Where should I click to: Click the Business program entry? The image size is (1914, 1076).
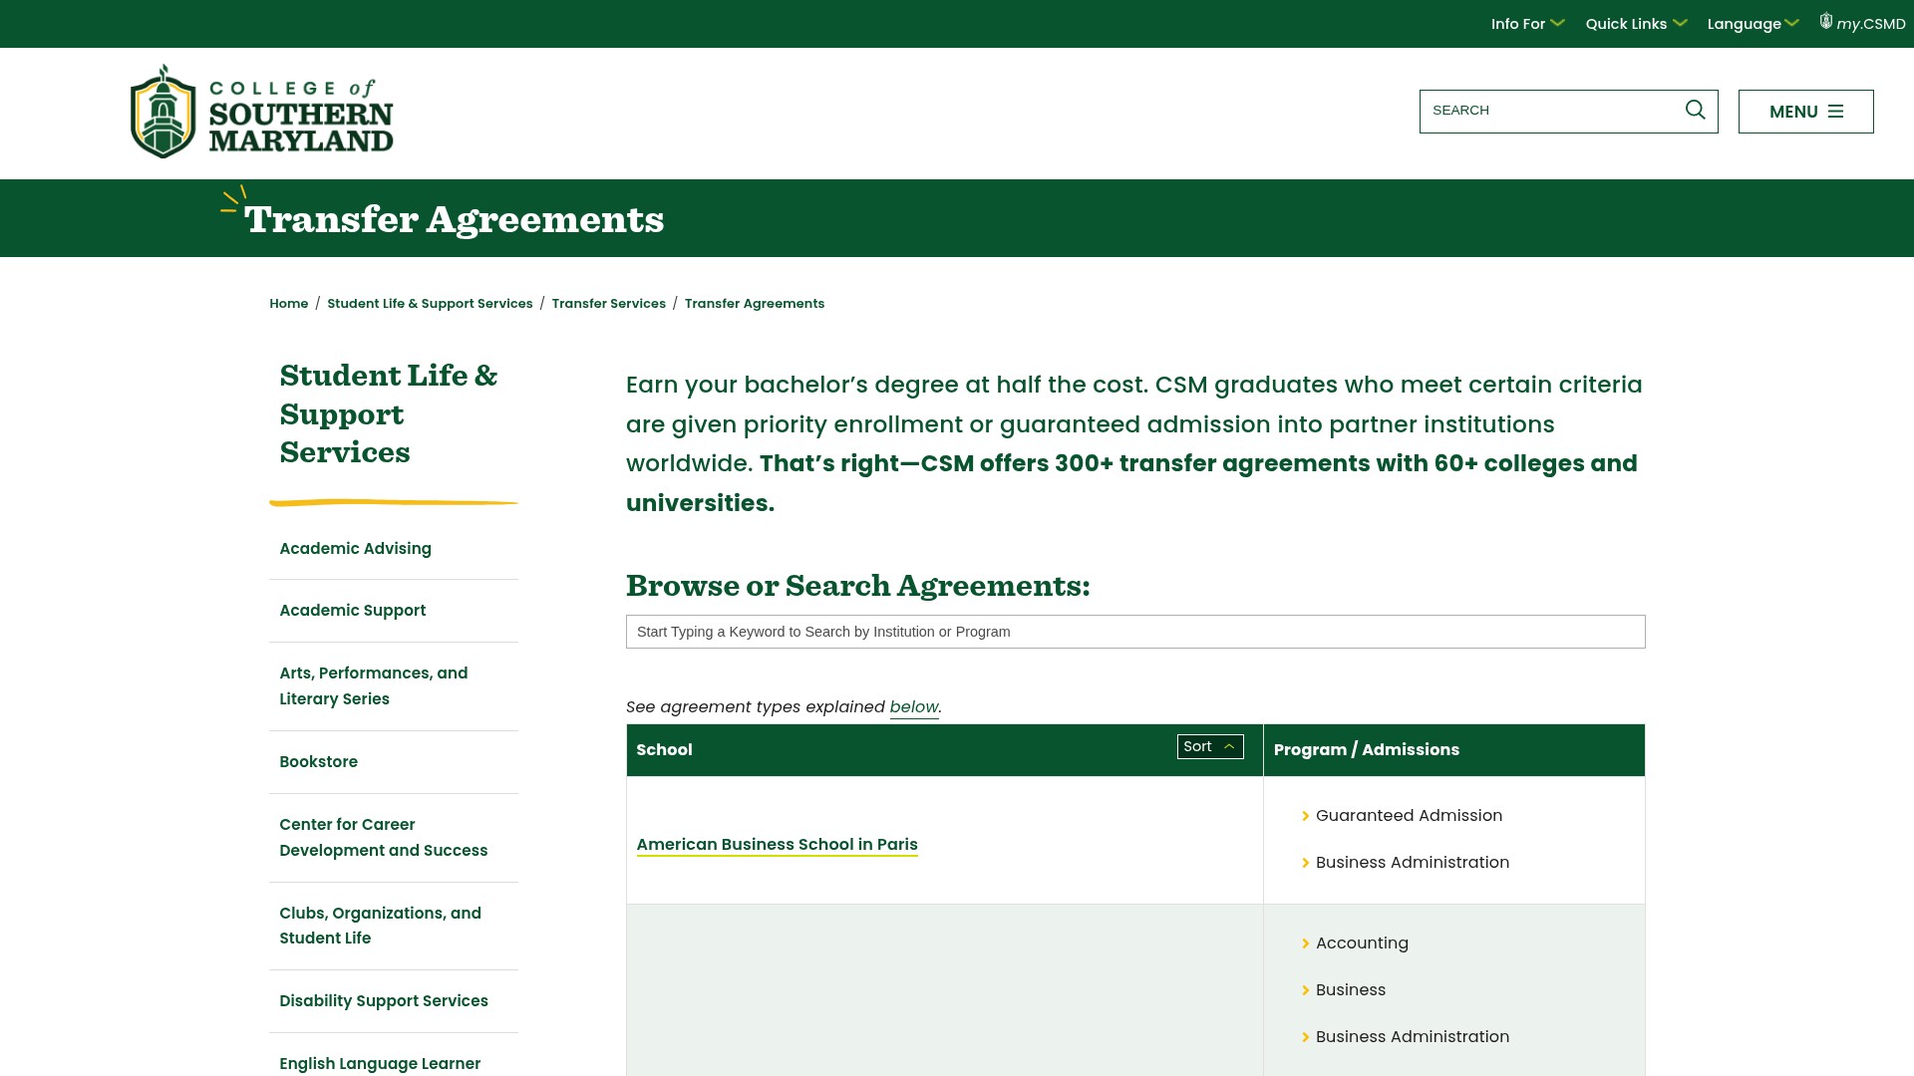[1351, 990]
